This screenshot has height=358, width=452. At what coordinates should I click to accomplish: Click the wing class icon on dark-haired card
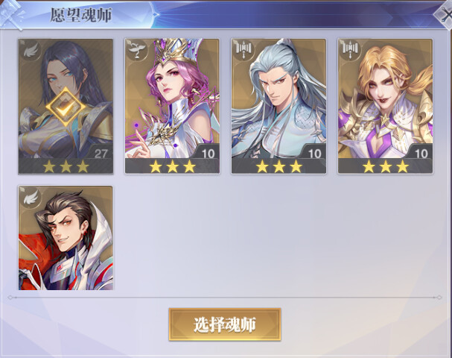click(31, 51)
